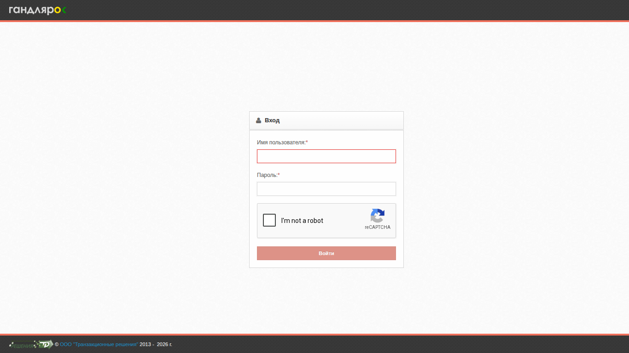Viewport: 629px width, 353px height.
Task: Click the user silhouette icon beside Вход
Action: point(259,120)
